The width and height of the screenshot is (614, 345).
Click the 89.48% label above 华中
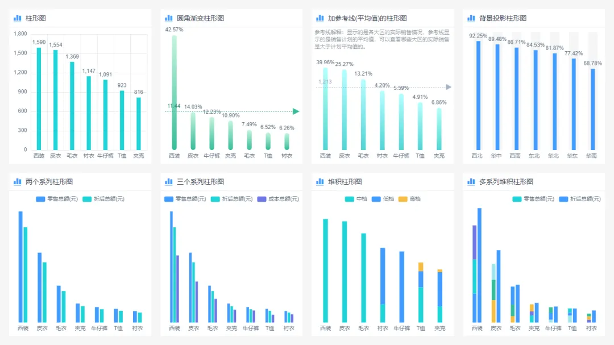(497, 39)
